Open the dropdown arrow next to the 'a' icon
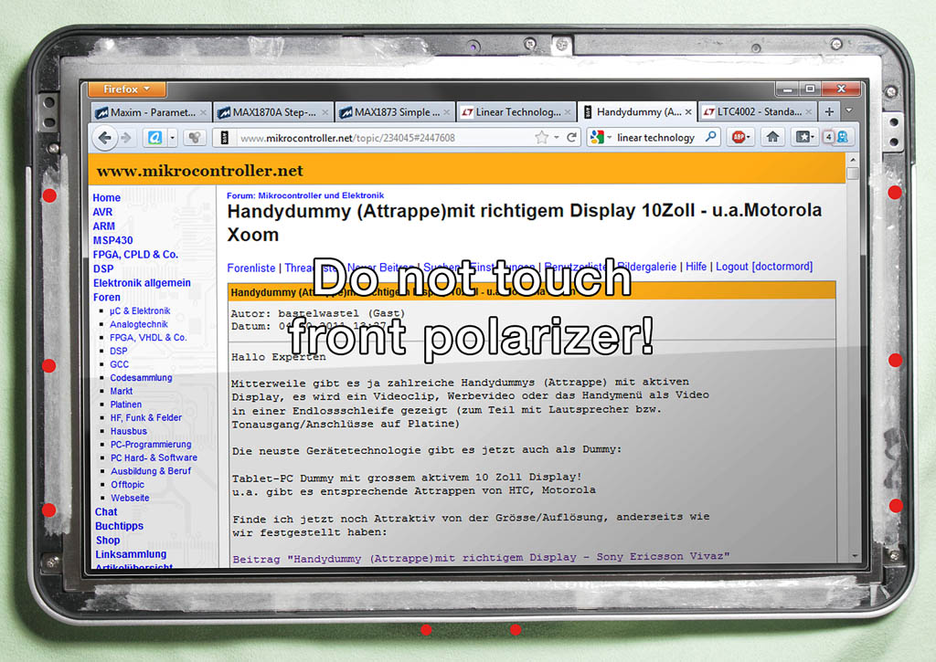The height and width of the screenshot is (662, 936). point(173,139)
